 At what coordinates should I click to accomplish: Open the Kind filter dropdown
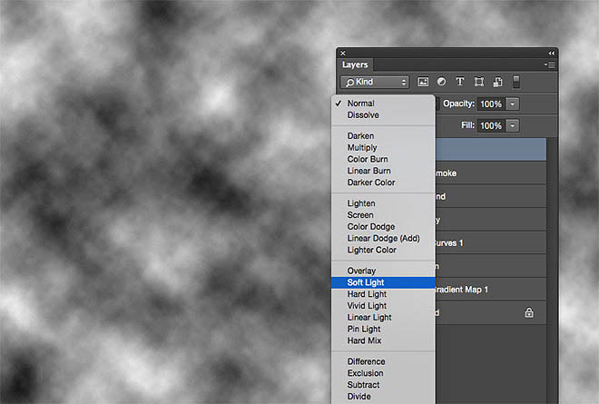point(375,82)
